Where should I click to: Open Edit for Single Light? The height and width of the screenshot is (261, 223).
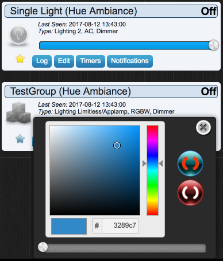tap(64, 61)
